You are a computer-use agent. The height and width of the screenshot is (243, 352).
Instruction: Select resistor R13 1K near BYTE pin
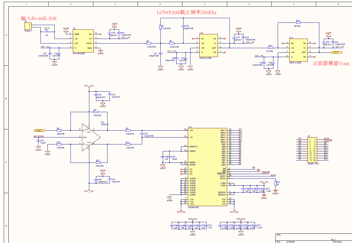(x=276, y=183)
